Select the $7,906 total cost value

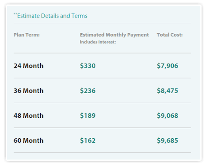point(167,66)
